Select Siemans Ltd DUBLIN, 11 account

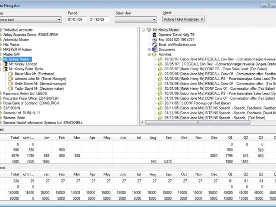pos(22,113)
